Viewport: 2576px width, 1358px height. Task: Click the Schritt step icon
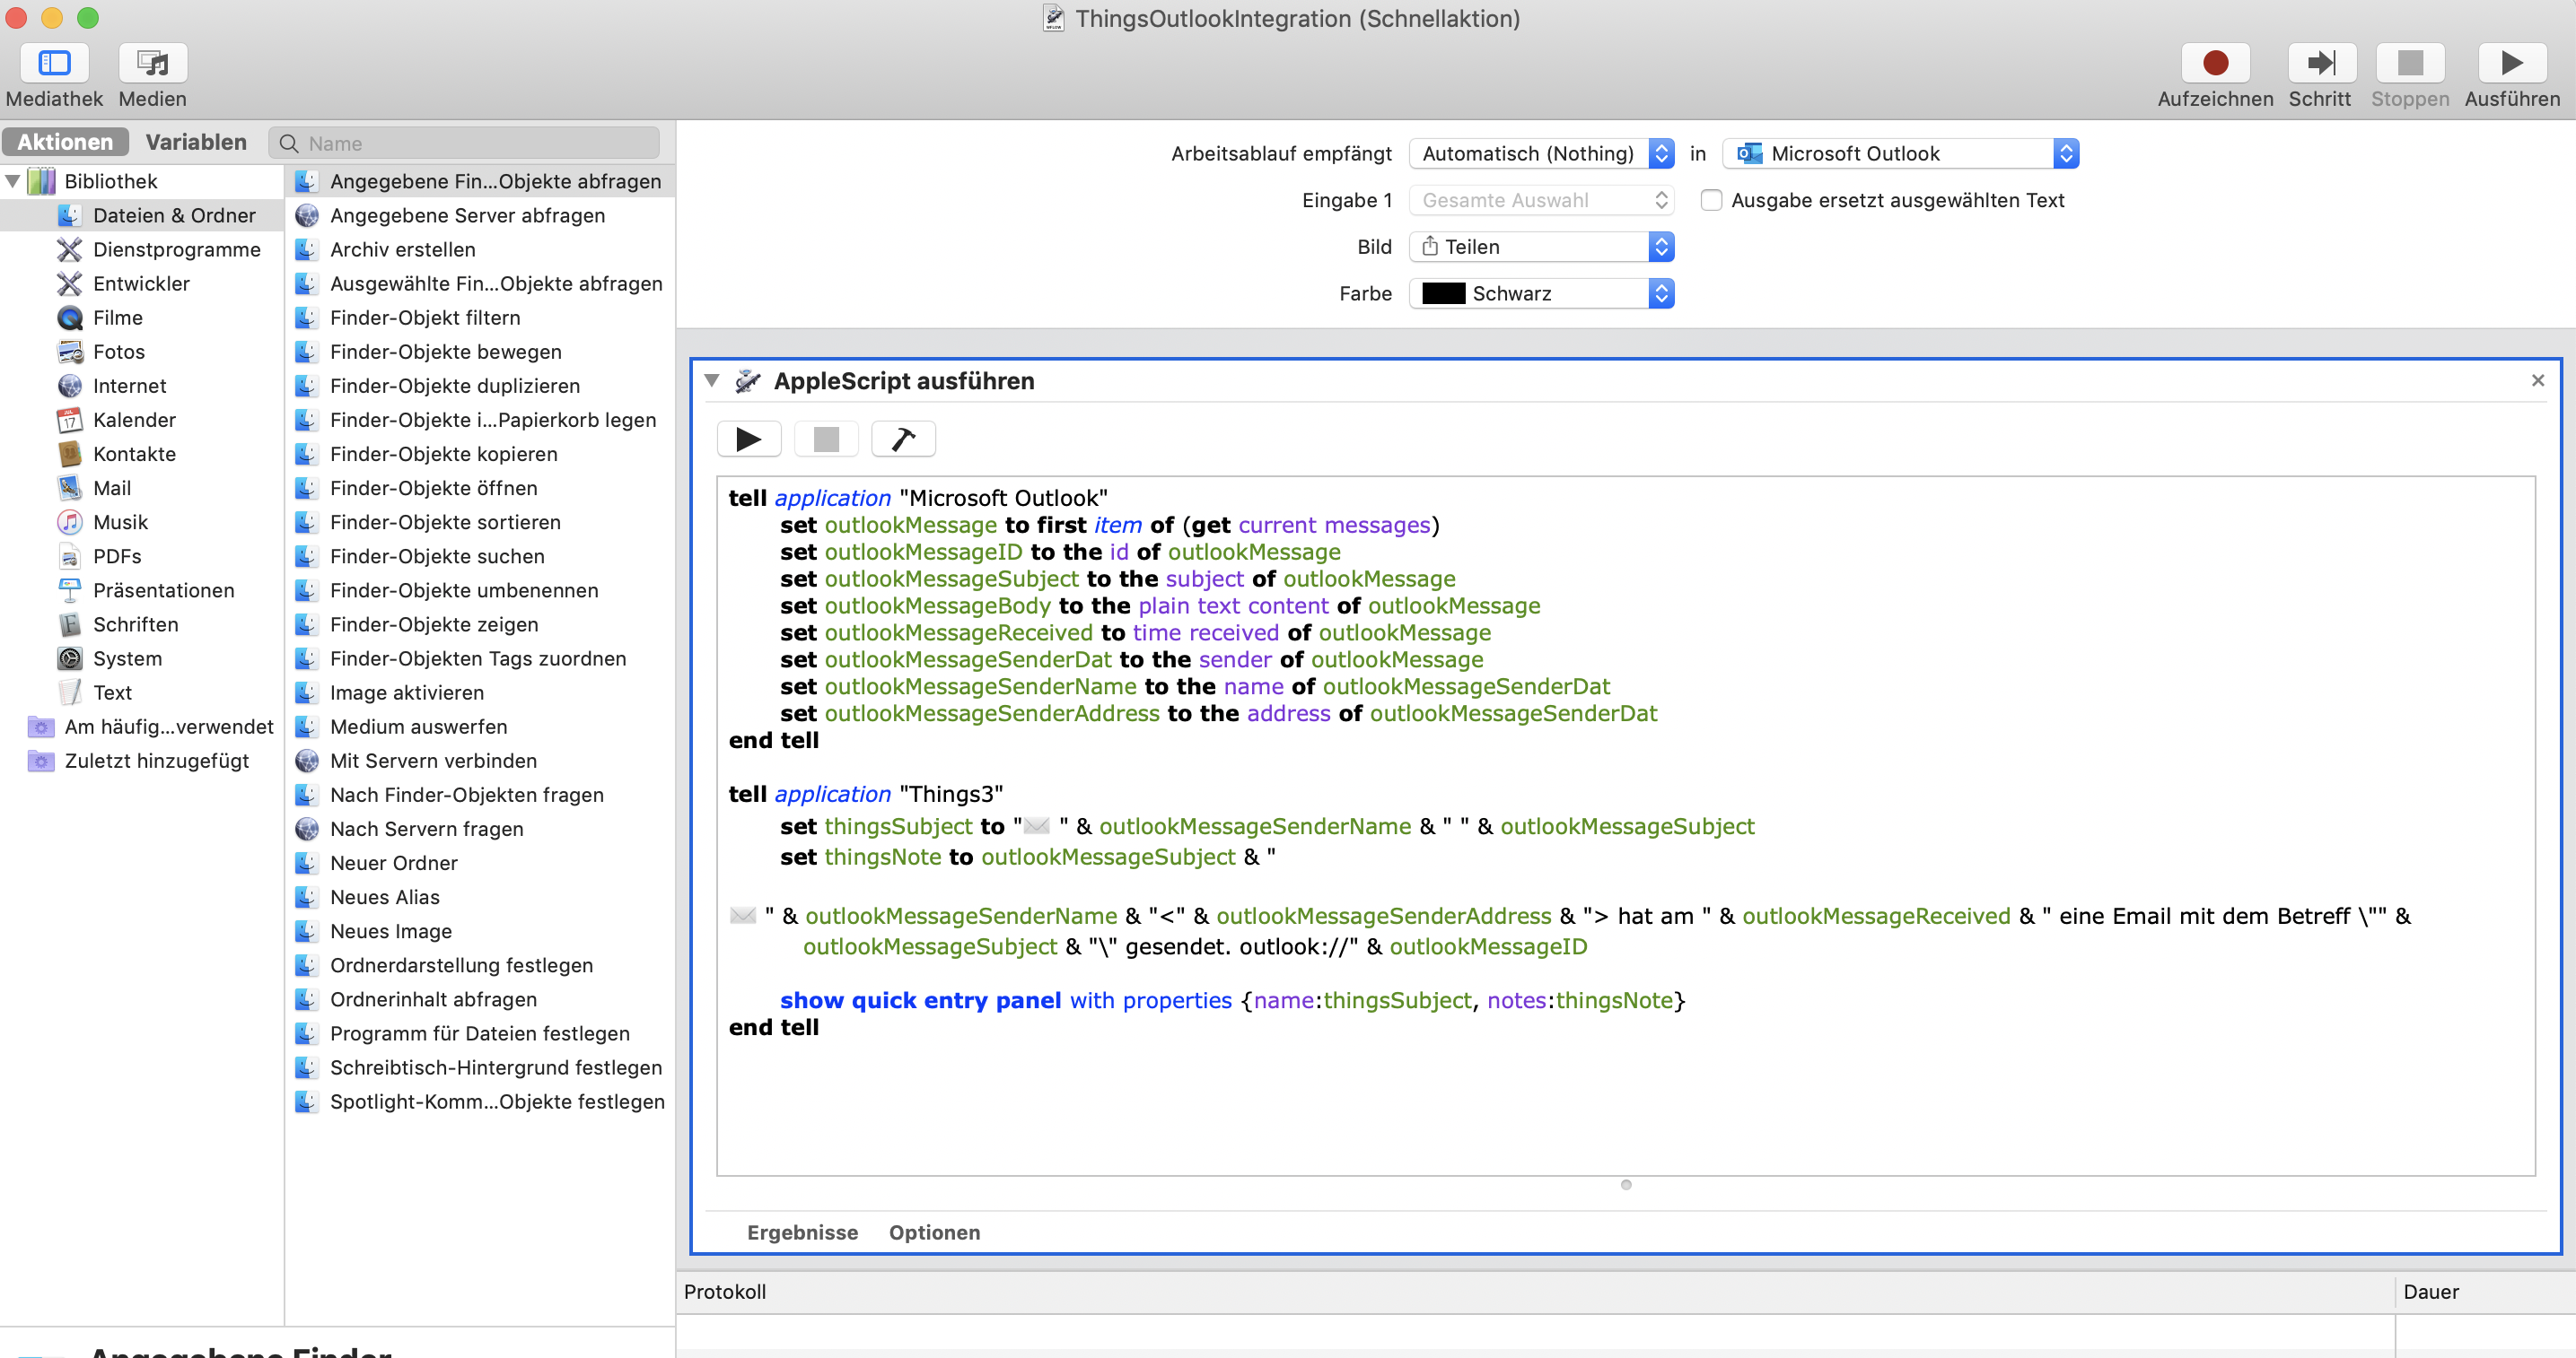pos(2319,63)
